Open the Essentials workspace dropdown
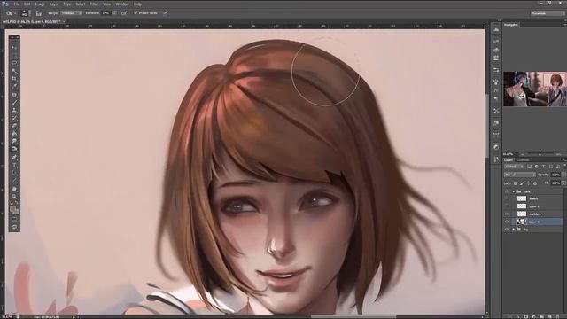567x319 pixels. point(548,13)
